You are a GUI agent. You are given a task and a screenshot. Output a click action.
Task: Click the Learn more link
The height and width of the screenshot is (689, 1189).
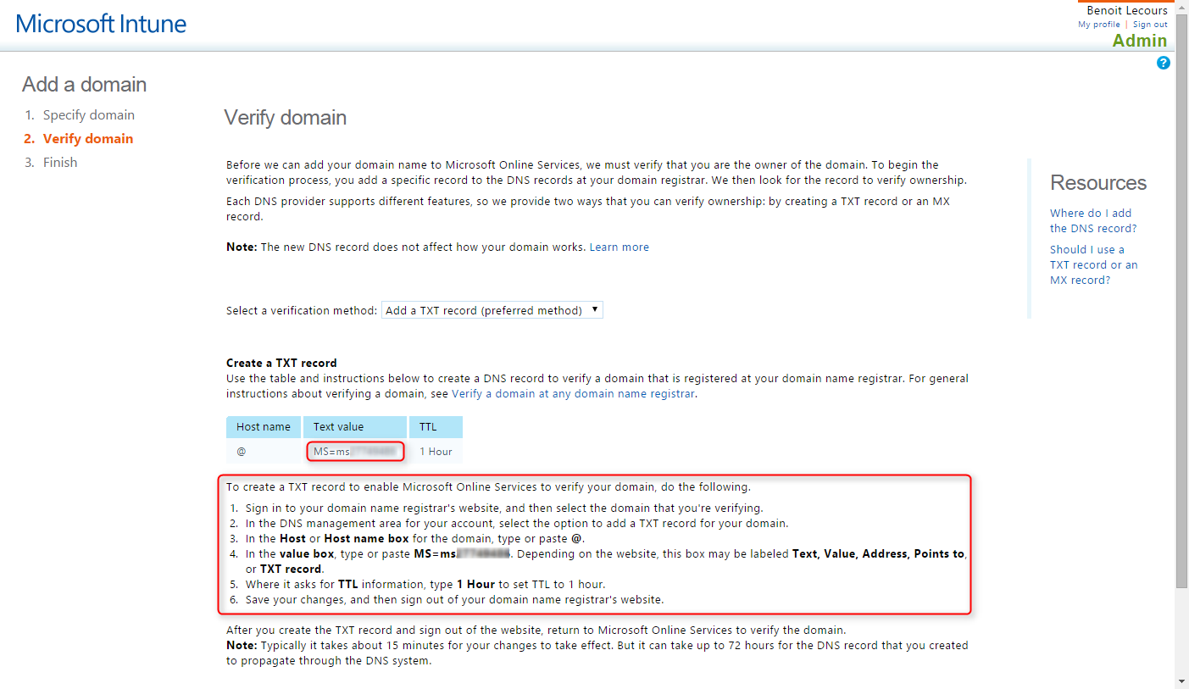tap(620, 247)
